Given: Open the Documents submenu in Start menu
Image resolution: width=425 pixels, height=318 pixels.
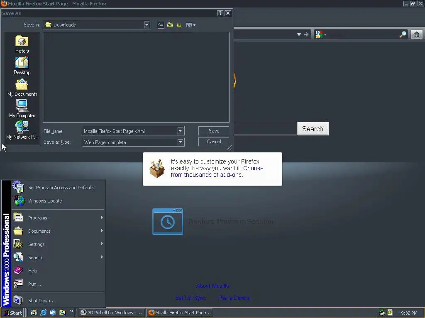Looking at the screenshot, I should coord(58,231).
